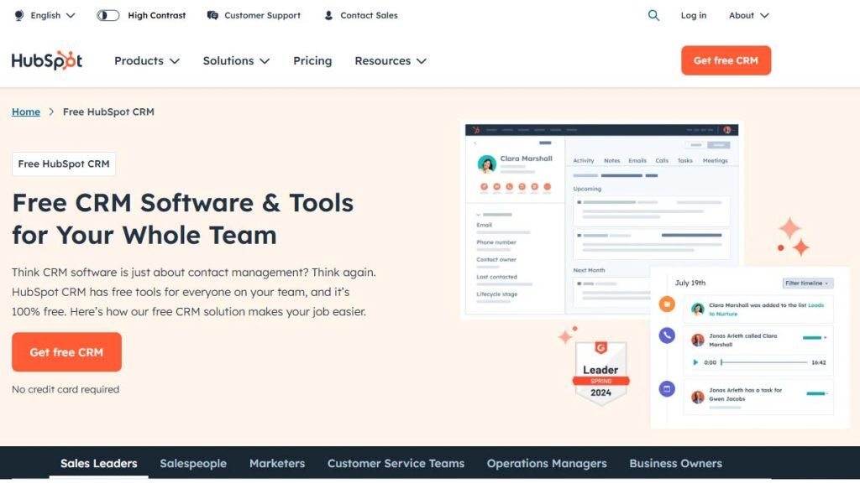Switch to the Marketers tab
The width and height of the screenshot is (860, 494).
tap(277, 463)
